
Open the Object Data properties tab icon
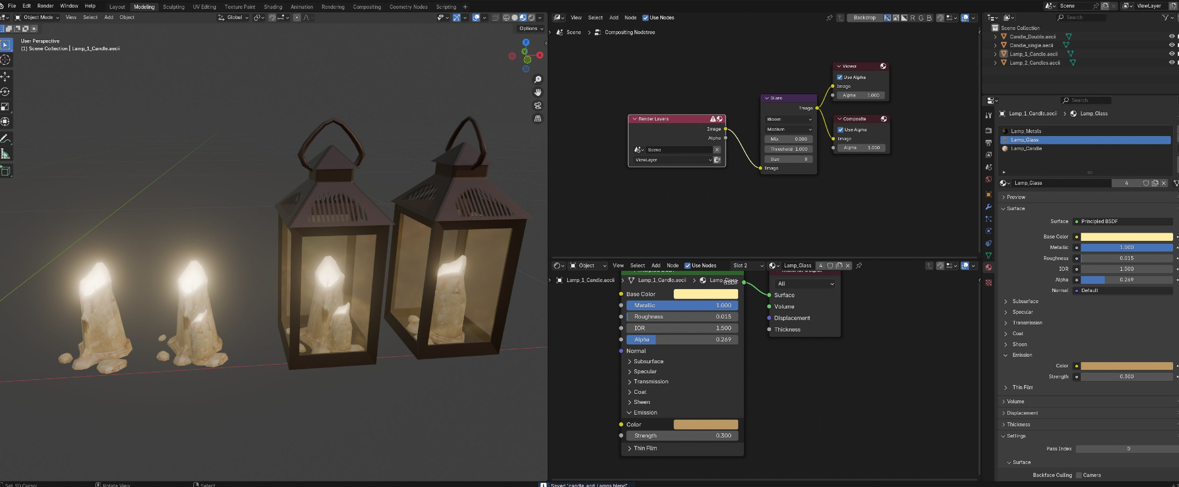(x=989, y=256)
